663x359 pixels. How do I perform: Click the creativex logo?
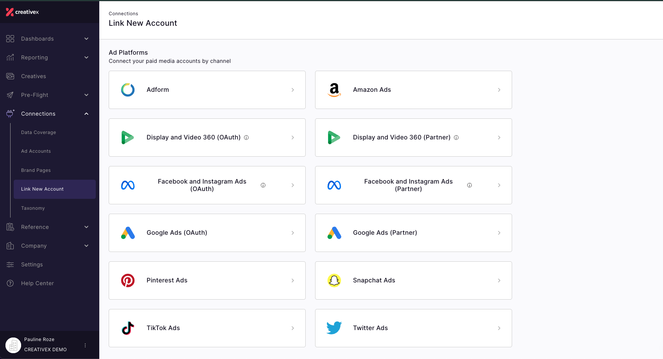(x=22, y=12)
